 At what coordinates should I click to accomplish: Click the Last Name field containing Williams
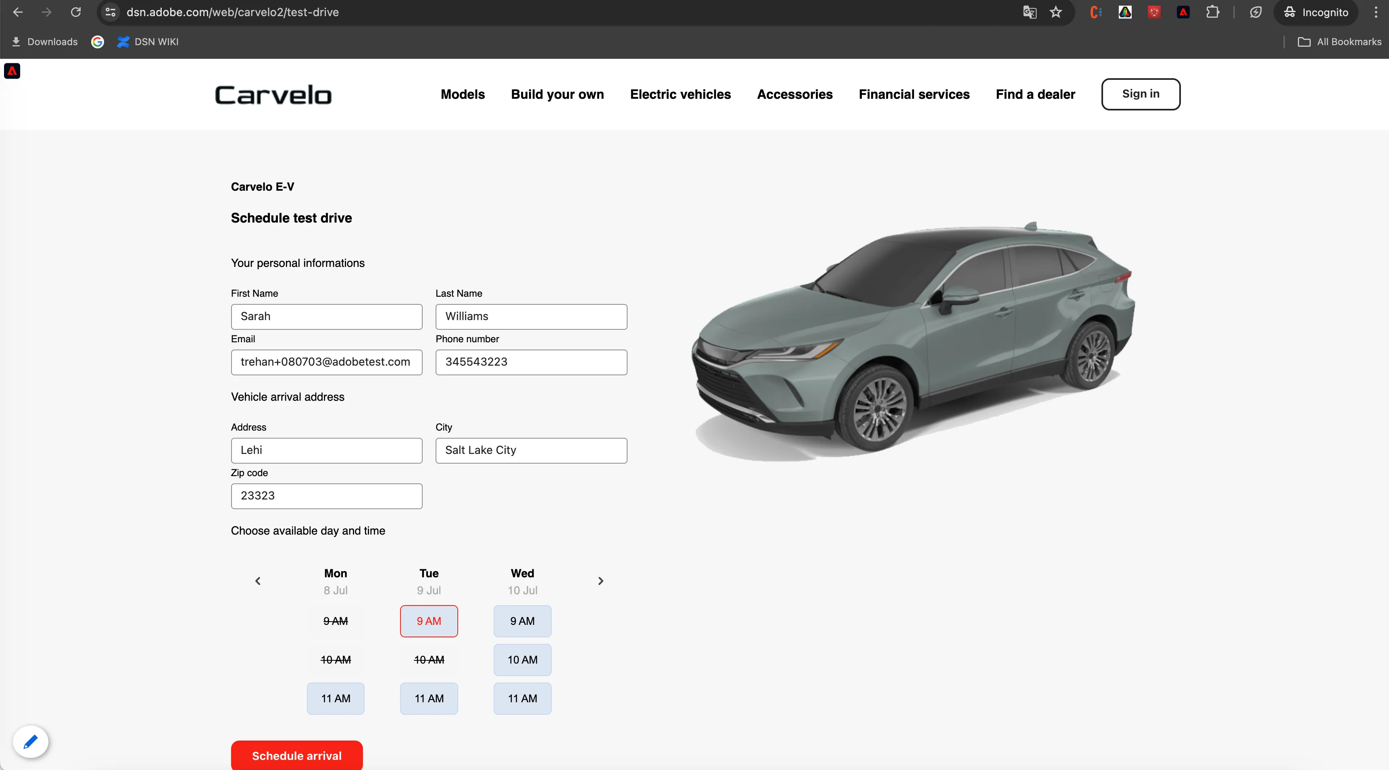(531, 317)
